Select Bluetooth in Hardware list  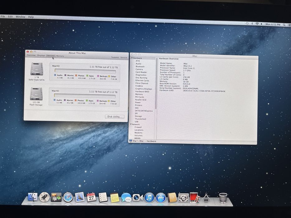point(140,66)
